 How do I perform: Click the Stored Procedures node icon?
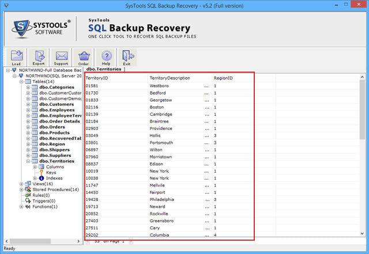[28, 189]
